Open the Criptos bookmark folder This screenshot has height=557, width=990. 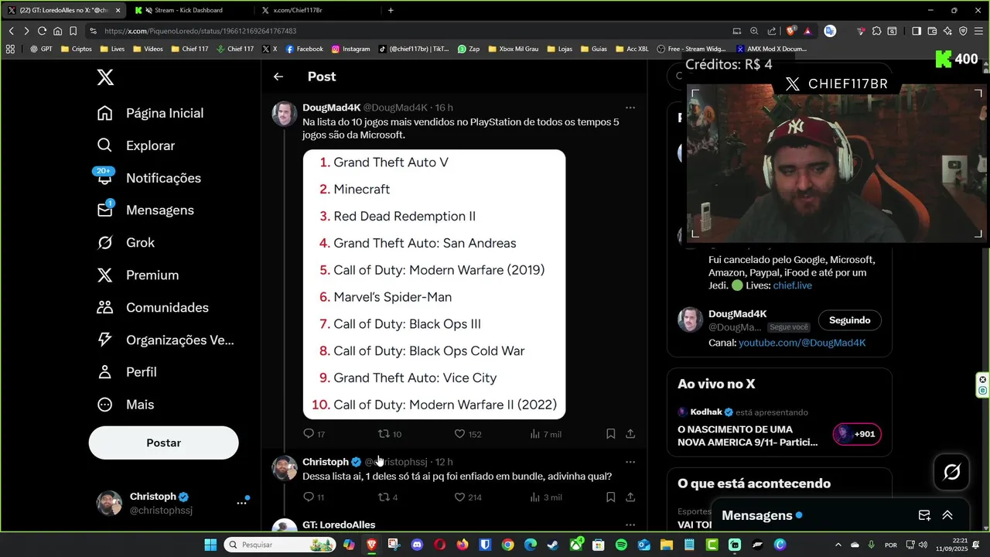(76, 49)
